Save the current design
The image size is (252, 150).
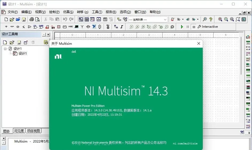click(x=24, y=19)
